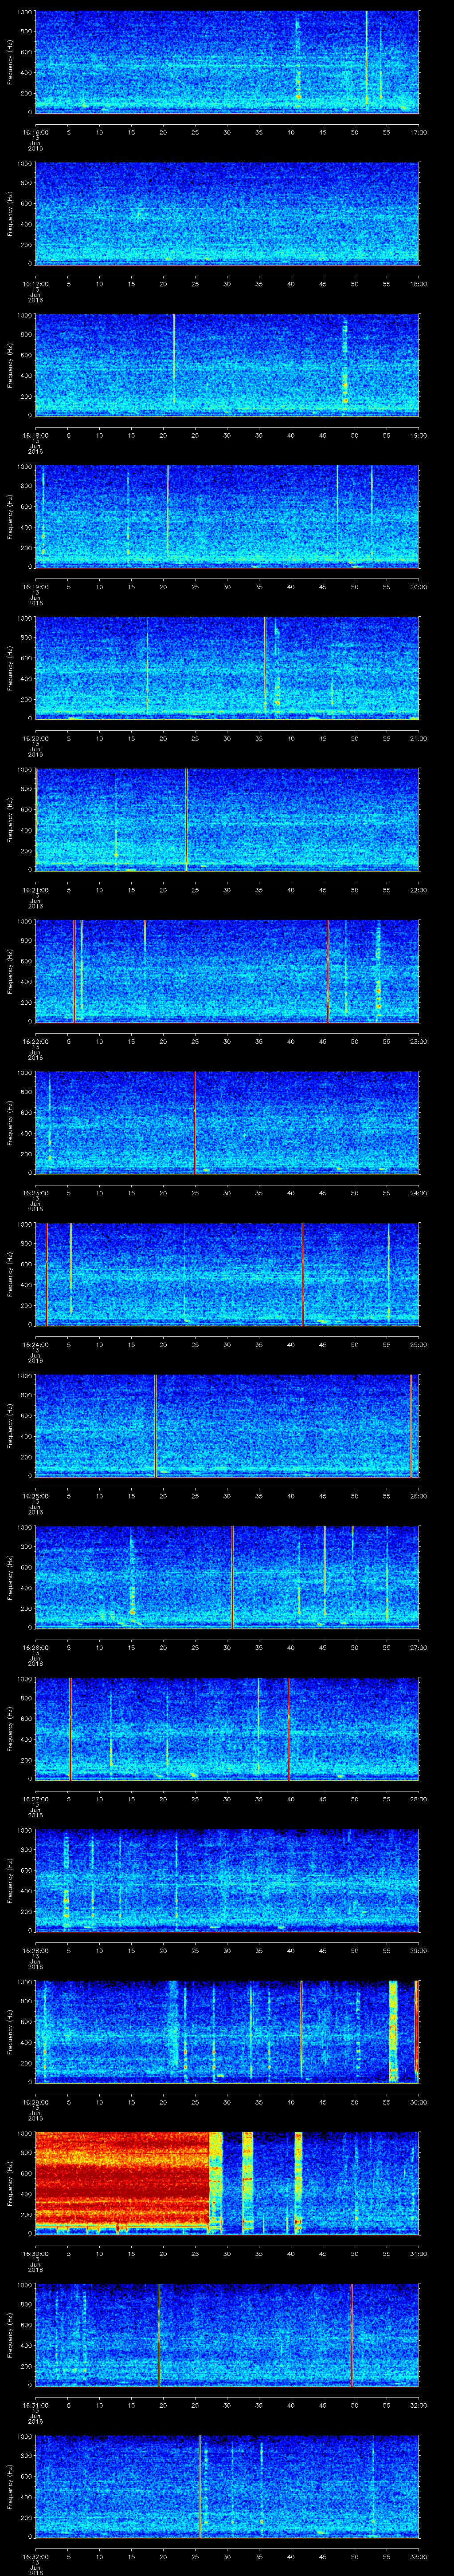The height and width of the screenshot is (2576, 454).
Task: Click the 33:00 end label of last spectrogram
Action: click(x=418, y=2556)
